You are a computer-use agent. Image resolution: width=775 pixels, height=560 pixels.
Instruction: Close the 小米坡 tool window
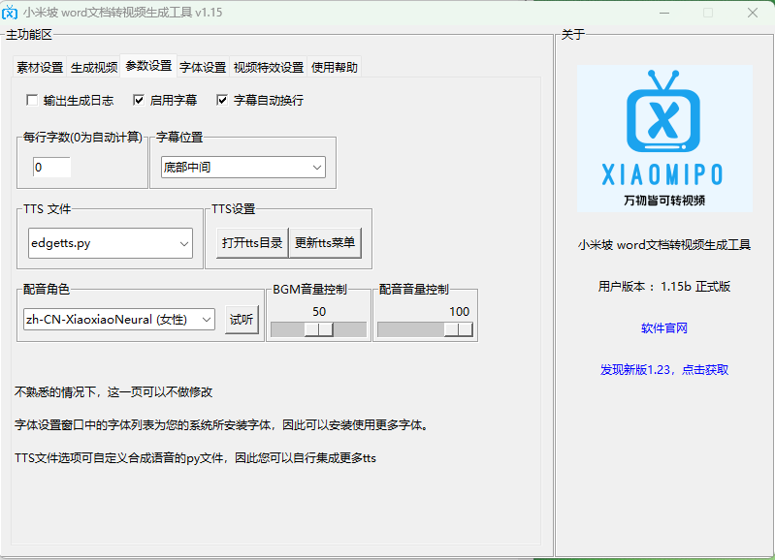coord(752,13)
